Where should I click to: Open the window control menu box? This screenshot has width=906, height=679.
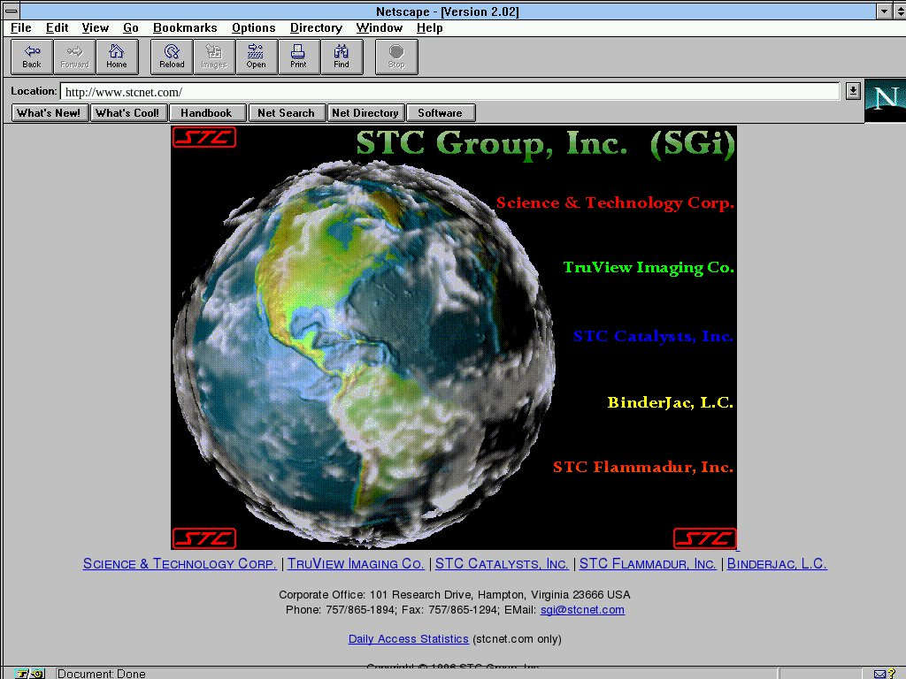[11, 11]
